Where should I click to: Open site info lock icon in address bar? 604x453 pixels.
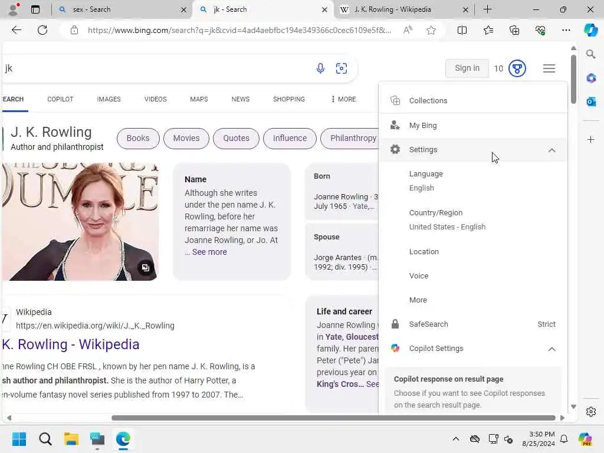(x=74, y=30)
